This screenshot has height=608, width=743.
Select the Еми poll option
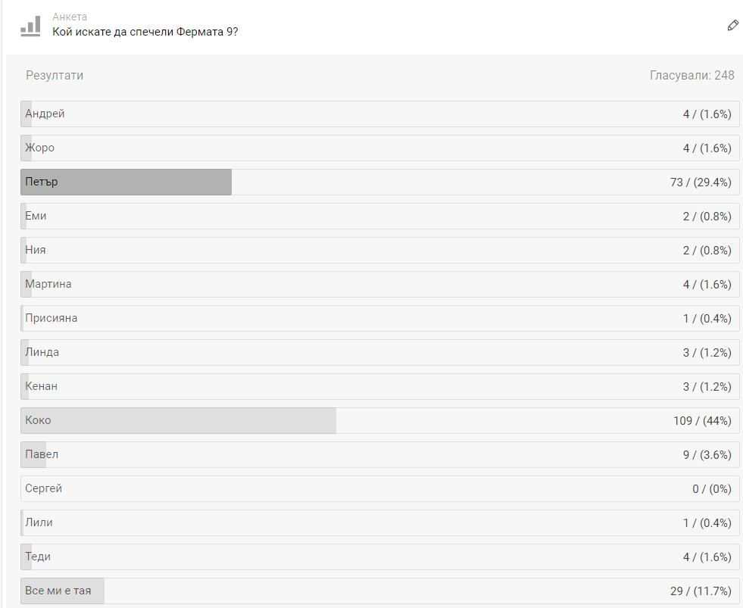click(379, 217)
